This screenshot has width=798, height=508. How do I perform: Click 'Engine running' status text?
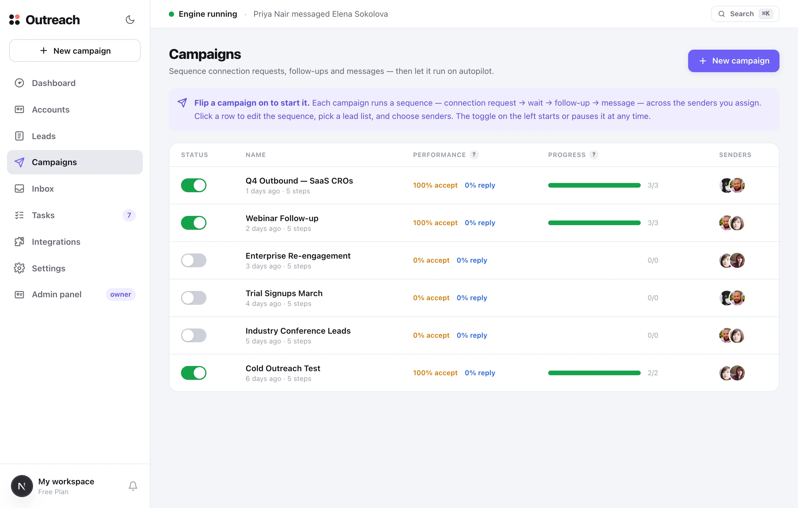(x=208, y=14)
